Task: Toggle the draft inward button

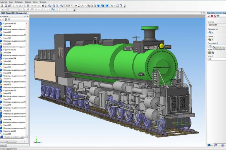Action: pos(213,53)
